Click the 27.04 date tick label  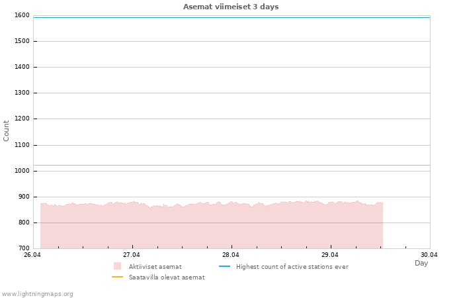tap(132, 254)
